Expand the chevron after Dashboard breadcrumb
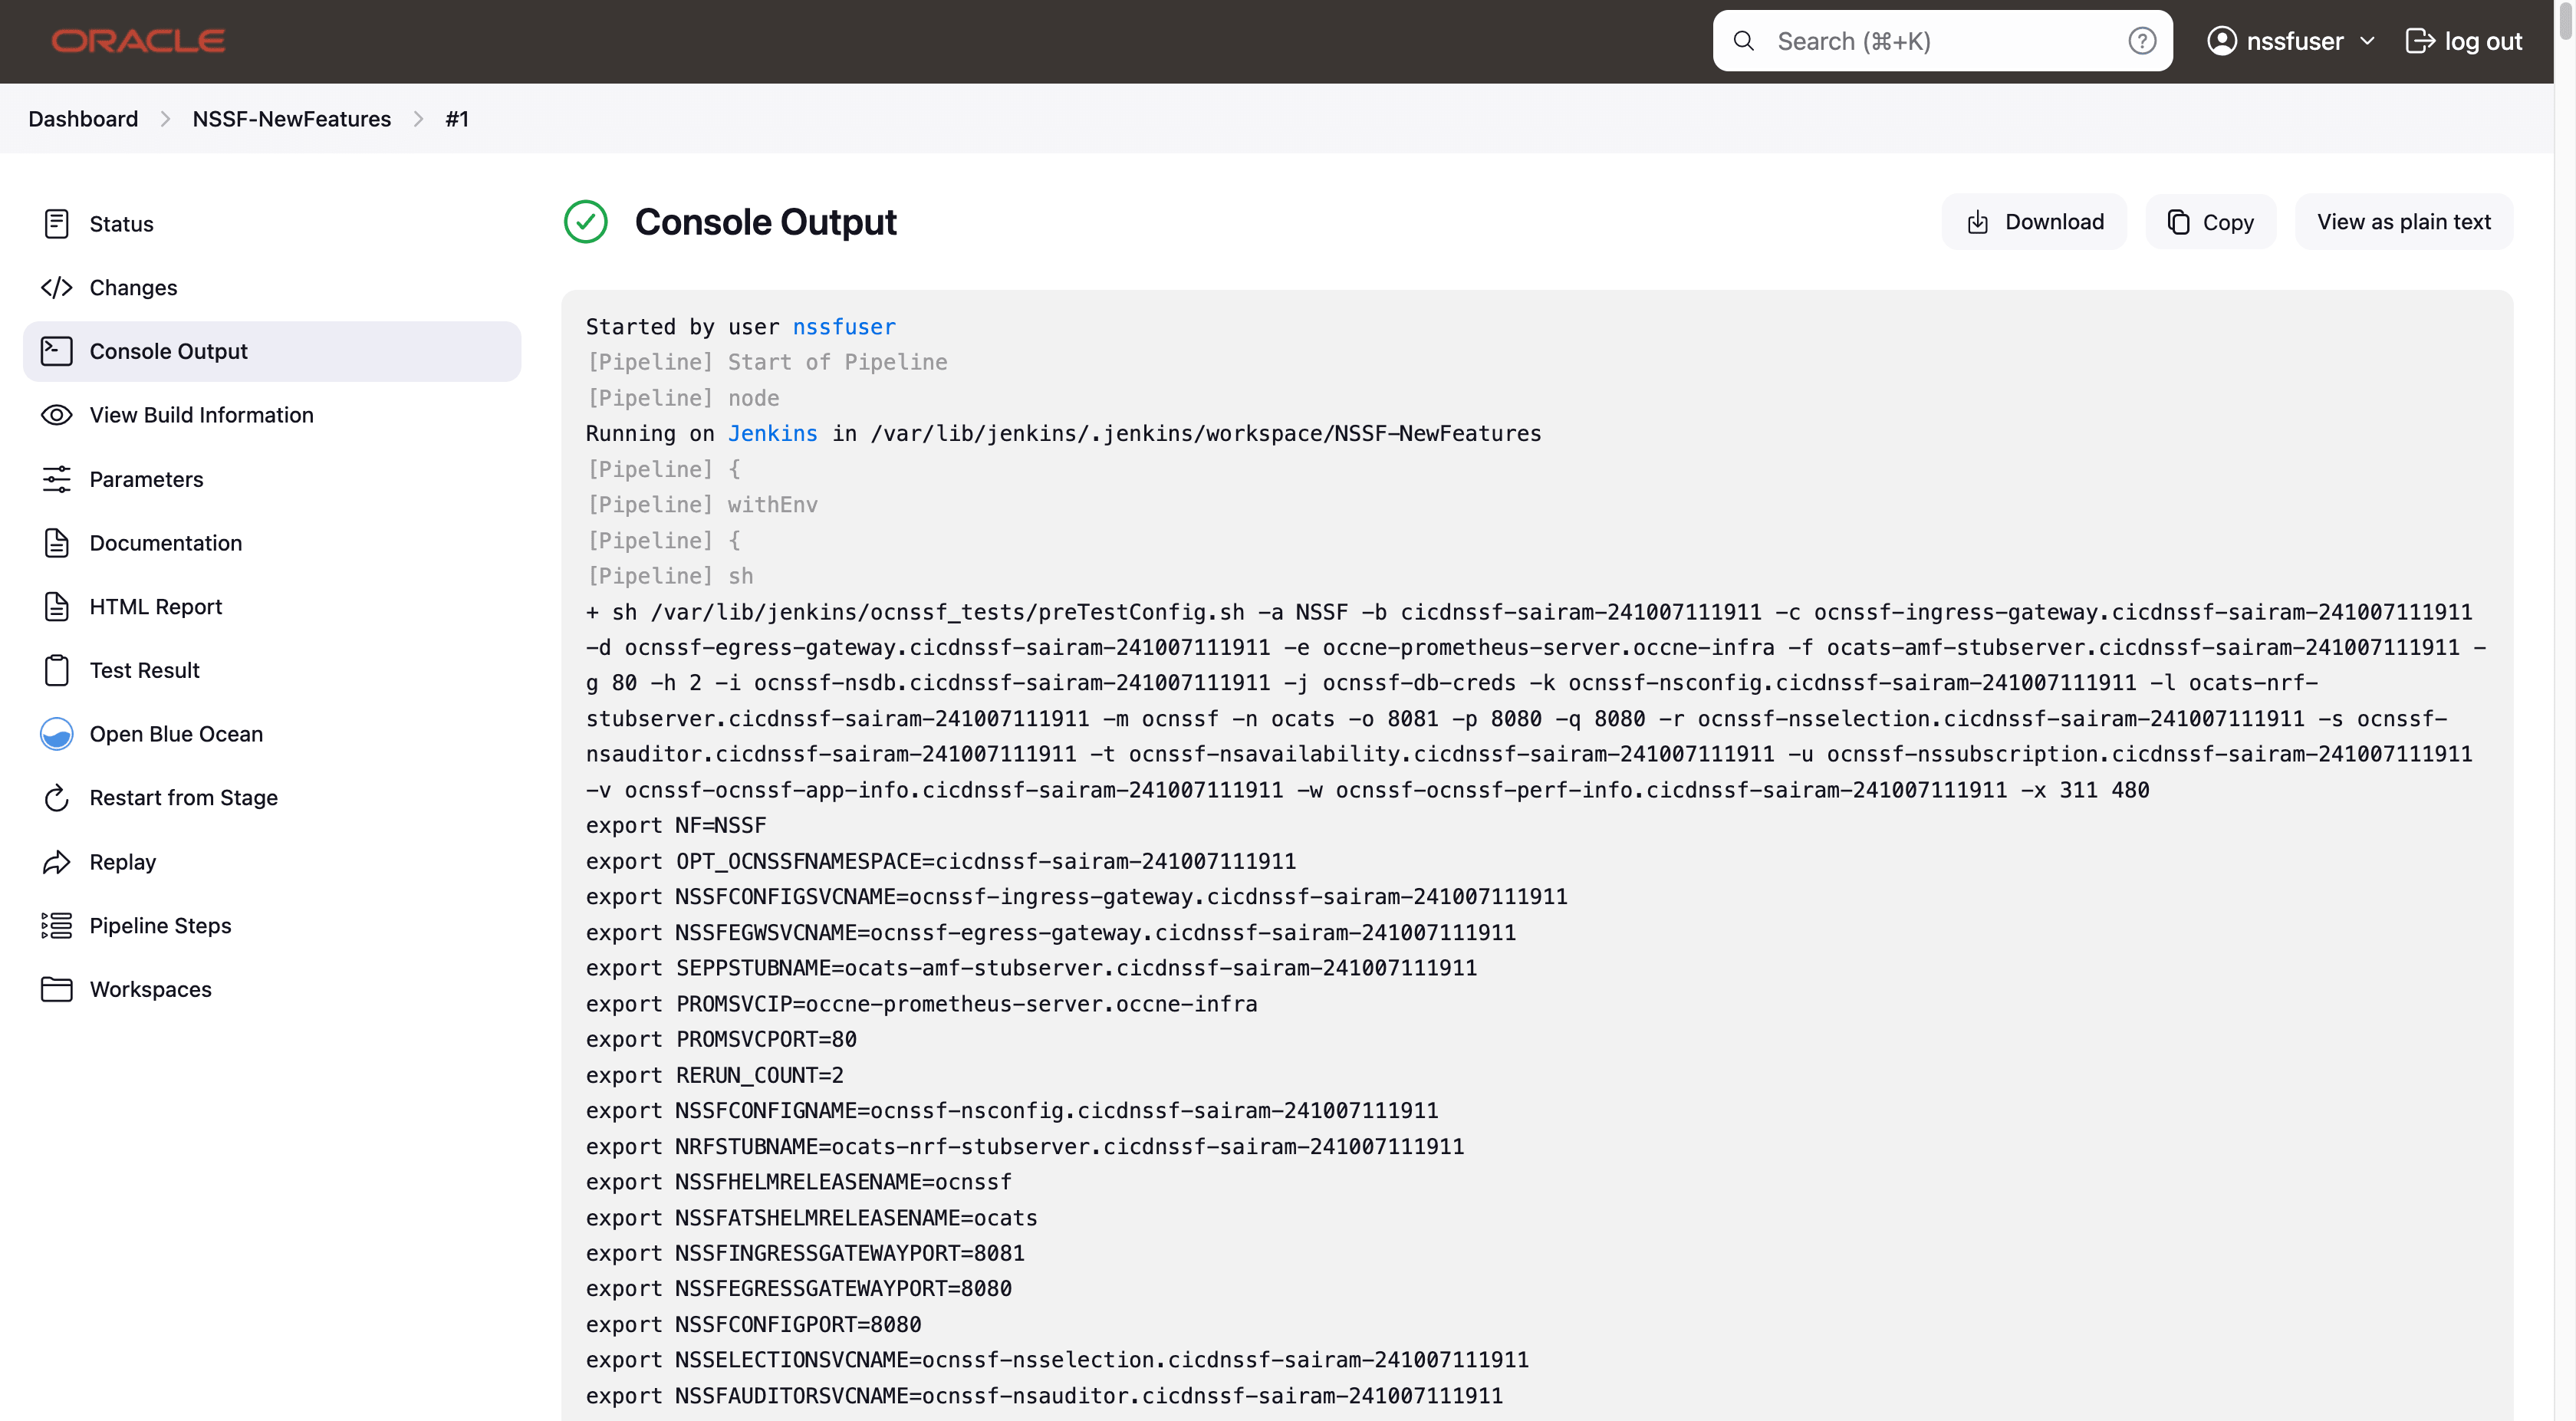This screenshot has width=2576, height=1421. pos(165,119)
